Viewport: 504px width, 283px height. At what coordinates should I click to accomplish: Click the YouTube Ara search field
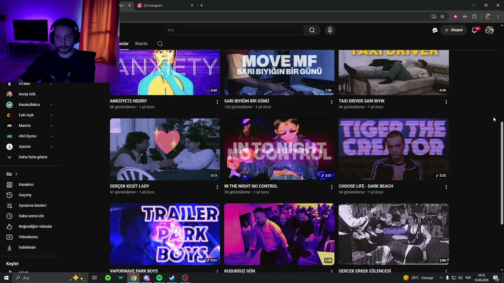[233, 30]
